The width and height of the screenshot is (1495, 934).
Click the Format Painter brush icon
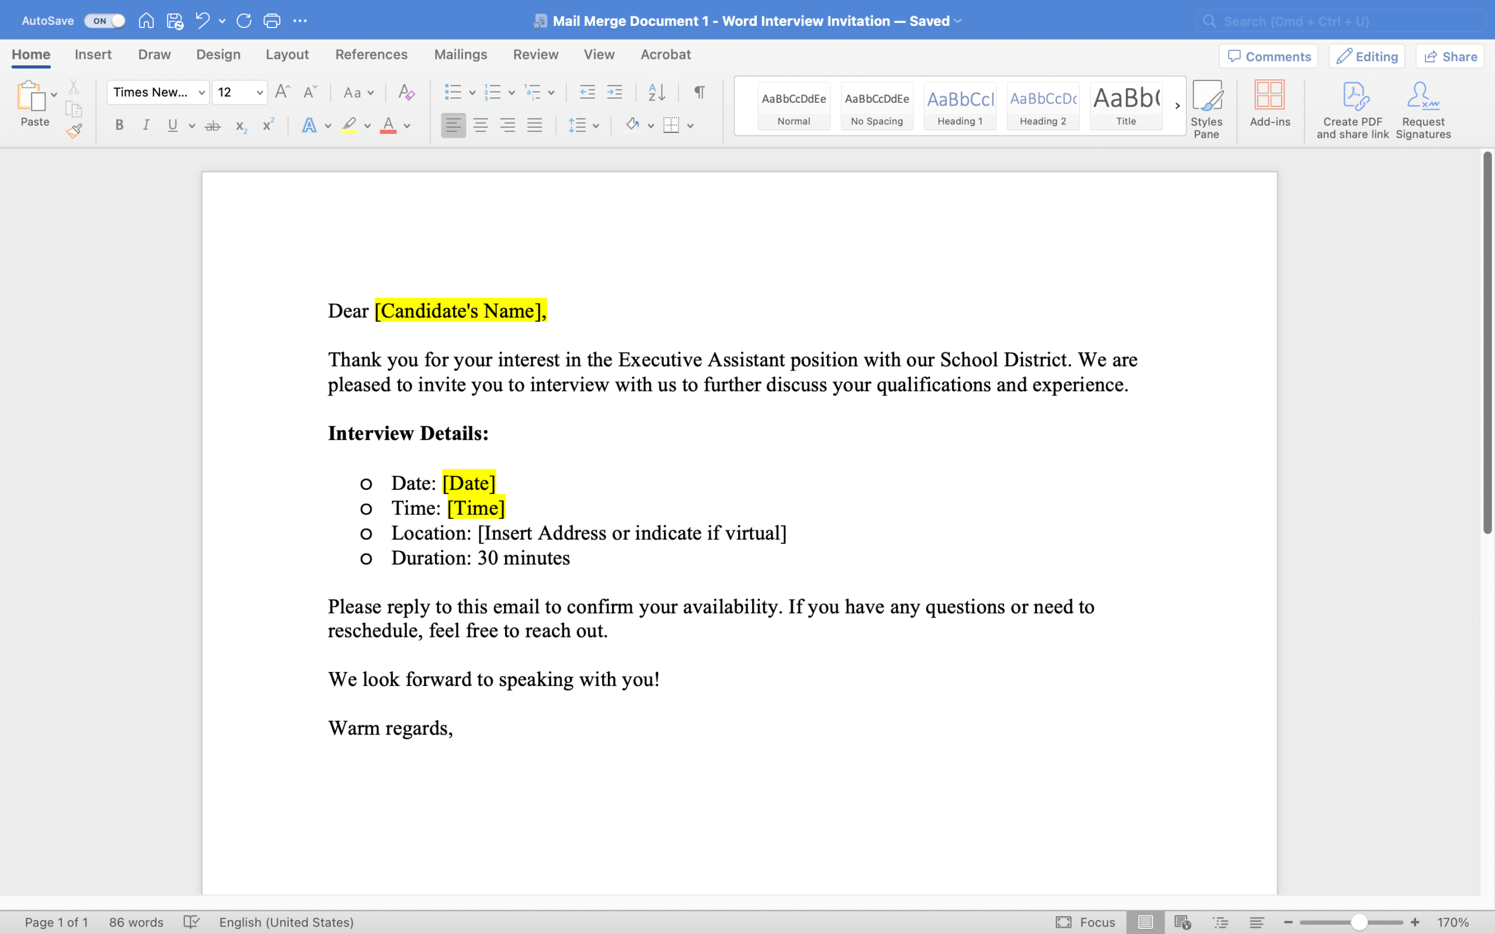point(74,131)
